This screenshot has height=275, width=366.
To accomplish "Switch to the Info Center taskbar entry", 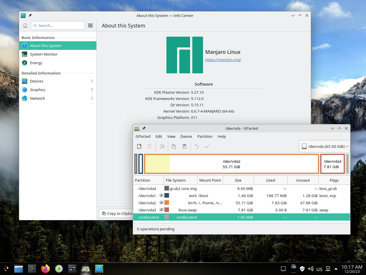I will point(99,269).
